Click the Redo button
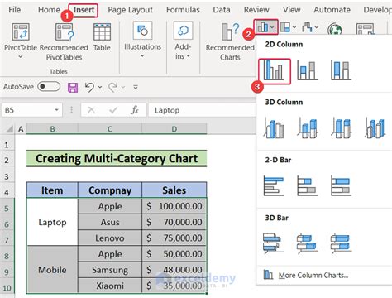This screenshot has height=298, width=392. (112, 87)
